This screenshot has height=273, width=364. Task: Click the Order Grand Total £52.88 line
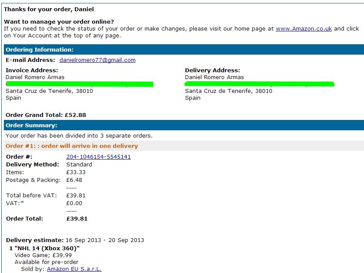[46, 115]
